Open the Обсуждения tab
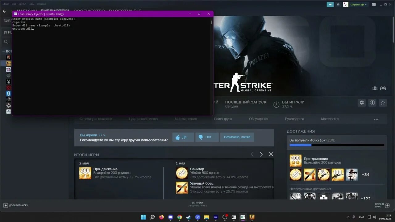 click(259, 119)
